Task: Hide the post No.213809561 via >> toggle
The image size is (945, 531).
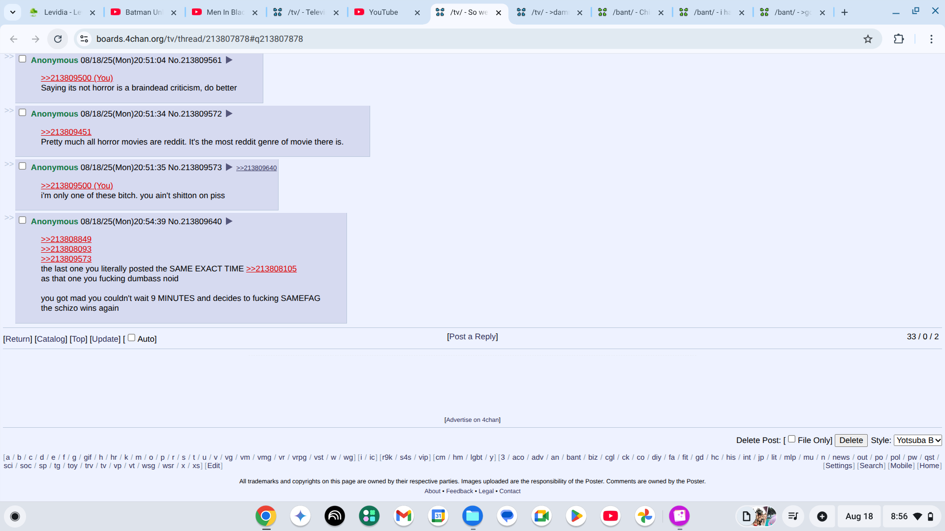Action: (x=9, y=57)
